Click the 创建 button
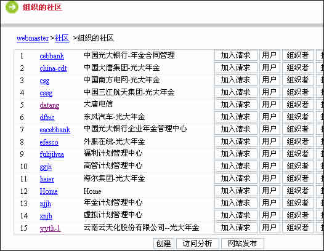324x251 pixels. point(164,244)
